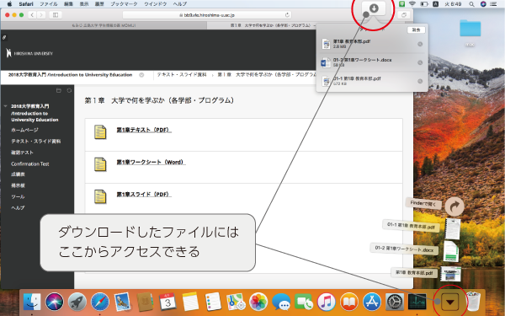Open the Safari application menu

coord(26,4)
